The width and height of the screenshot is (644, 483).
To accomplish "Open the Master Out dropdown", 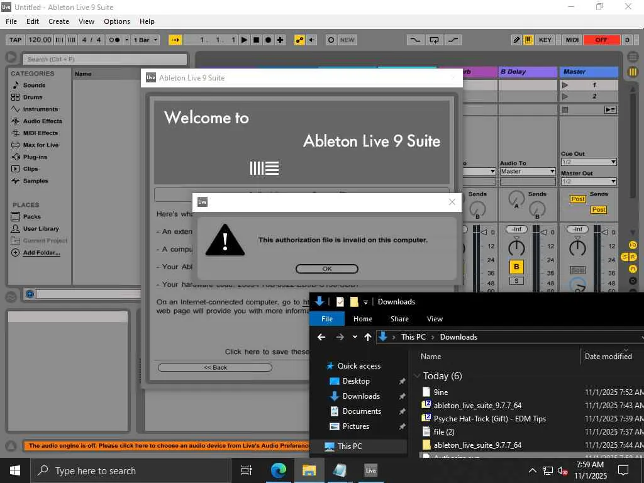I will tap(589, 181).
